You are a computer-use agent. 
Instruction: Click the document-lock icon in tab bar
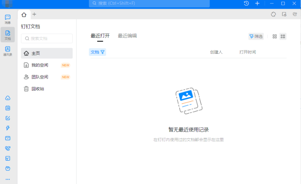[x=284, y=14]
